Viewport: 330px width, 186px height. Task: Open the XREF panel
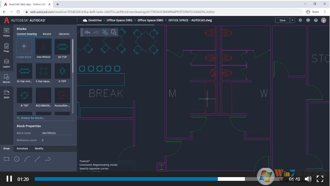(6, 94)
